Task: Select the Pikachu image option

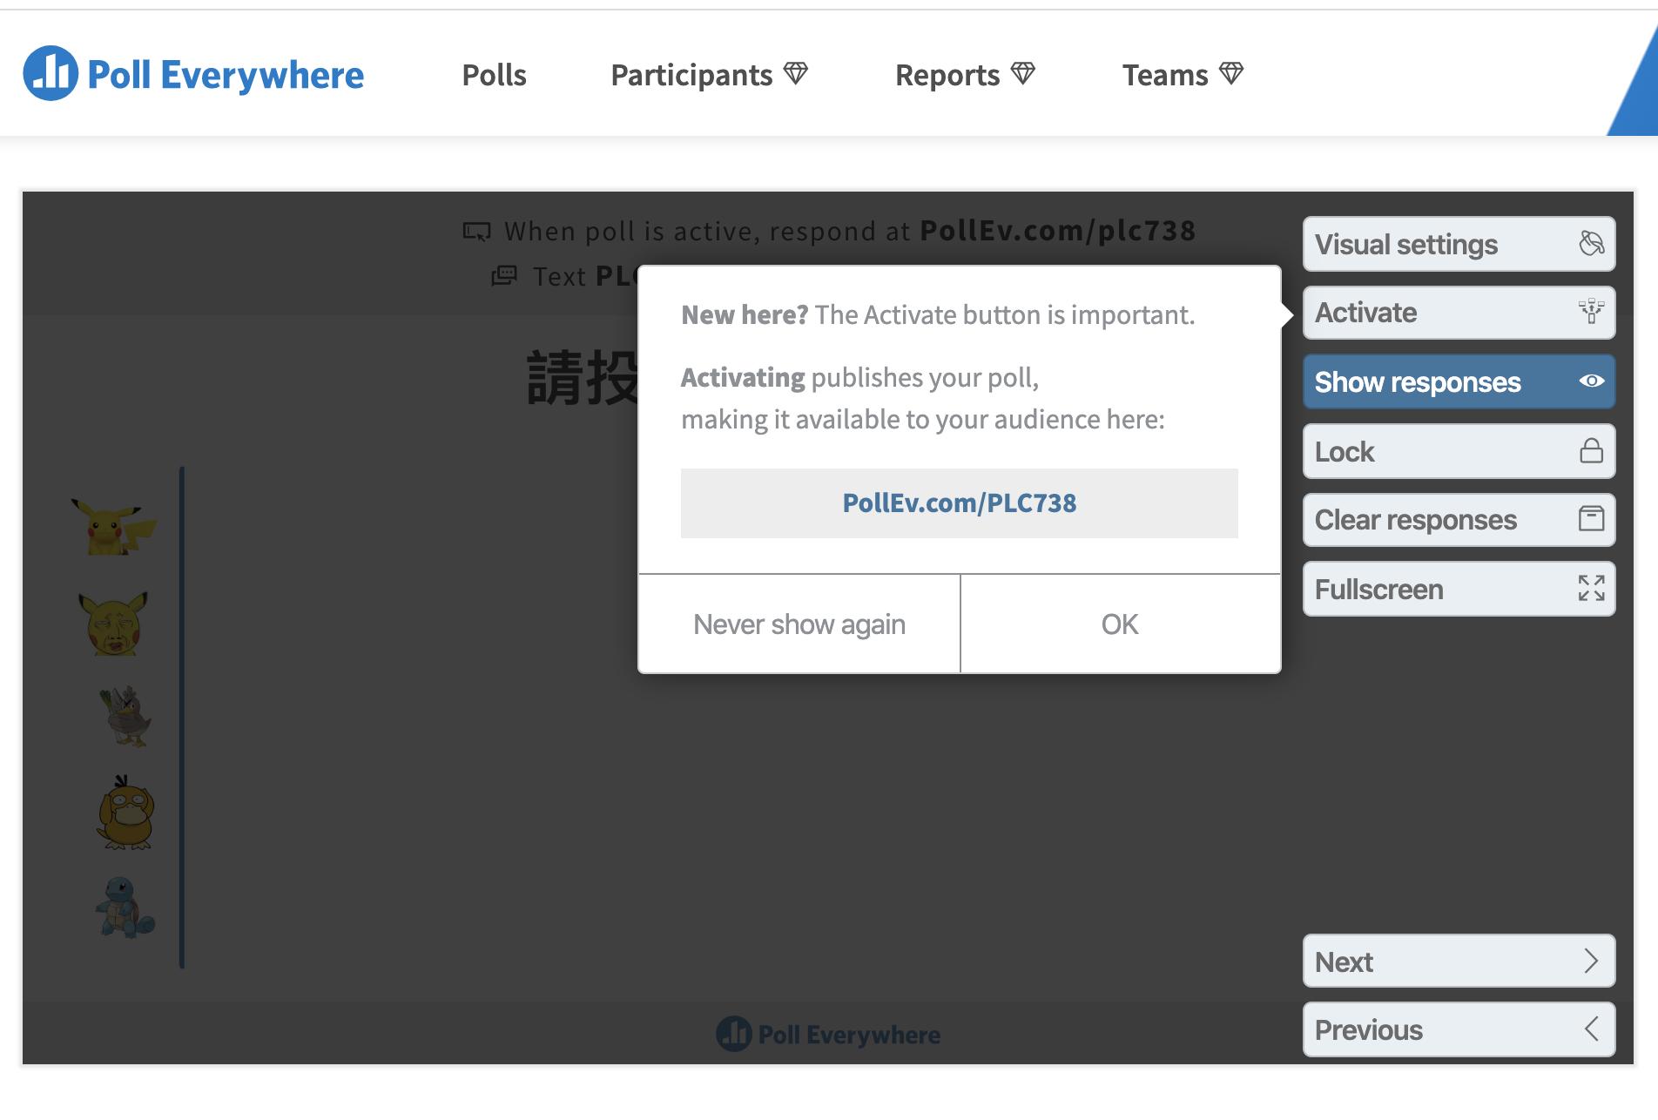Action: 113,526
